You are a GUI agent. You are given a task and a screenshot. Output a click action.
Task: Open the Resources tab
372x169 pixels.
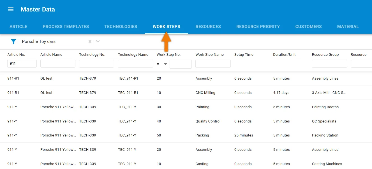point(208,27)
